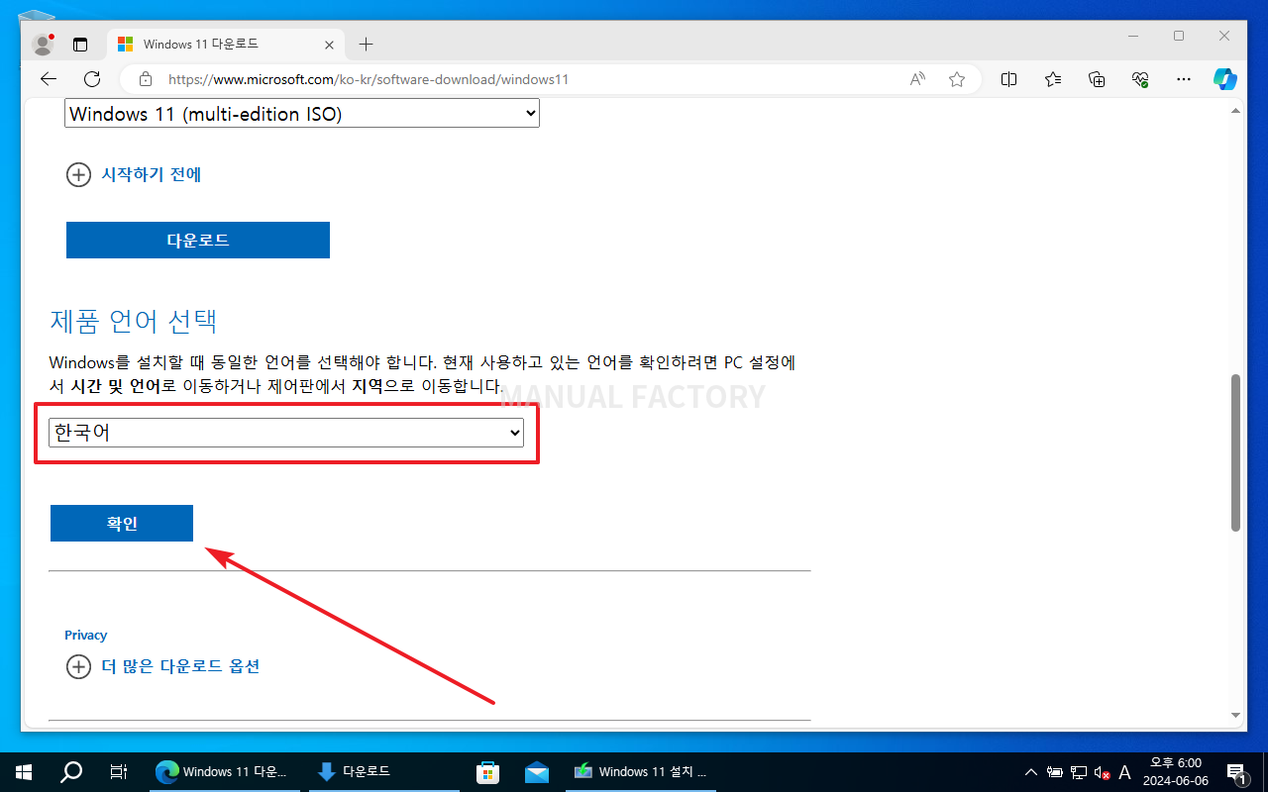Image resolution: width=1268 pixels, height=792 pixels.
Task: Click the 제품 언어 선택 heading
Action: [133, 321]
